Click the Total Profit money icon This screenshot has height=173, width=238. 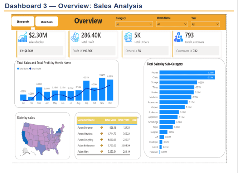coord(75,37)
